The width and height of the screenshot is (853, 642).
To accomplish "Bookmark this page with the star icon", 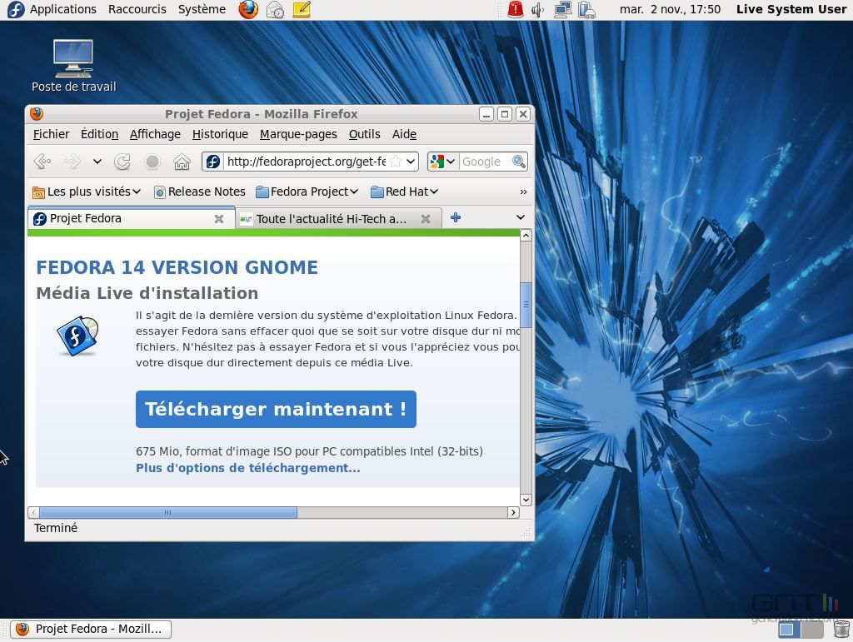I will (396, 162).
